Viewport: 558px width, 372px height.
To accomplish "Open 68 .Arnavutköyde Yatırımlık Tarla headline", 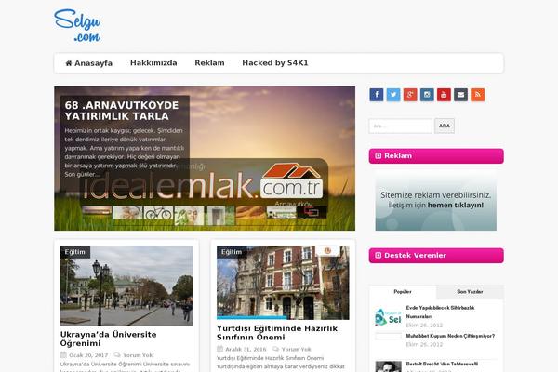I will [121, 111].
